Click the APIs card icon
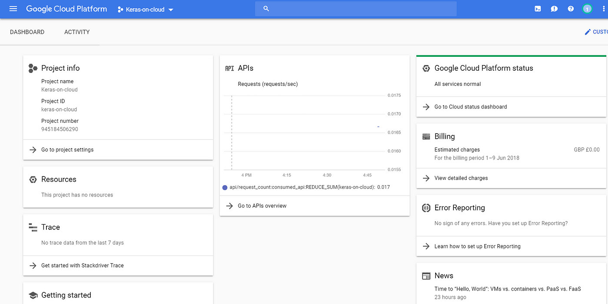The image size is (608, 304). tap(229, 68)
